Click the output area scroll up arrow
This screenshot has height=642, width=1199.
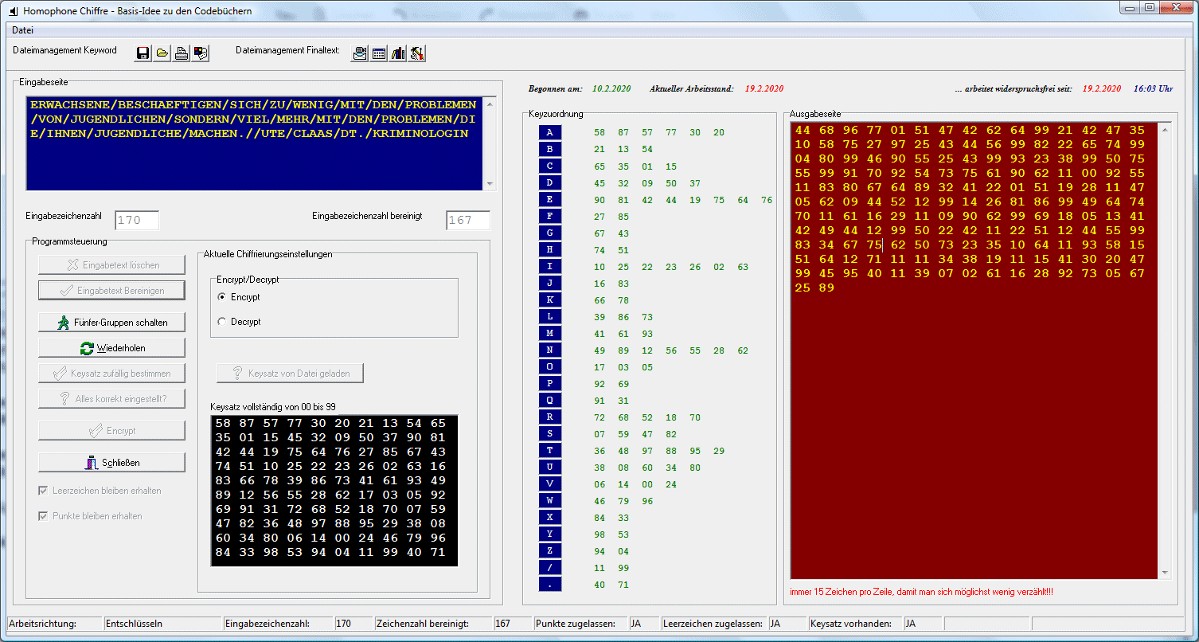point(1165,129)
